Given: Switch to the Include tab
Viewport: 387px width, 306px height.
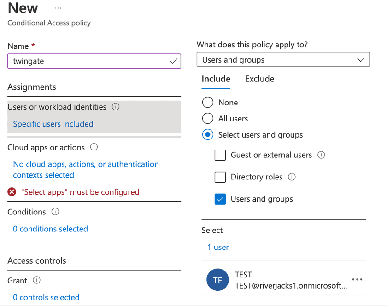Looking at the screenshot, I should tap(216, 79).
